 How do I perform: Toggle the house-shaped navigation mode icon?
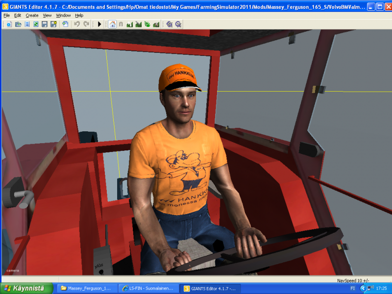coord(112,24)
